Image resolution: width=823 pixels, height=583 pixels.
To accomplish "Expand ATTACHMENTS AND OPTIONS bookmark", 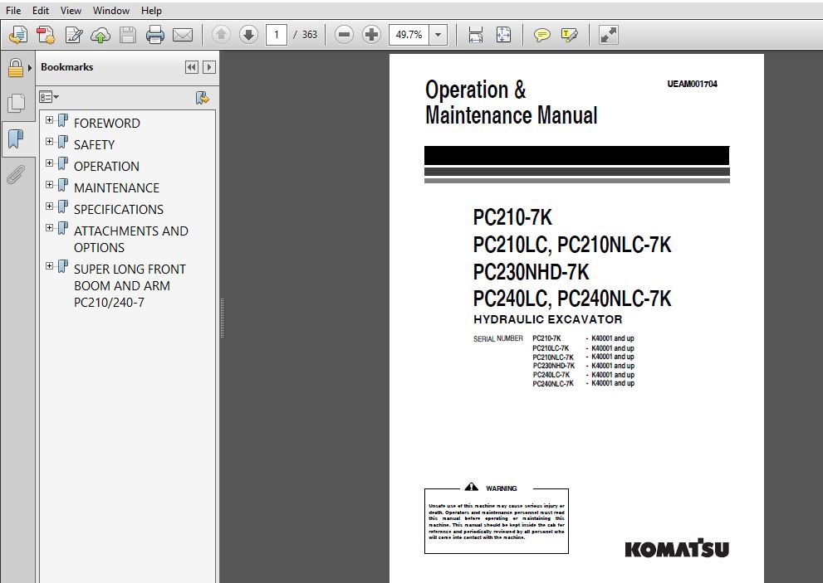I will (x=49, y=227).
